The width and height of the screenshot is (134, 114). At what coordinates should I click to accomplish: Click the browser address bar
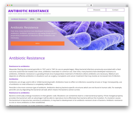tap(64, 5)
